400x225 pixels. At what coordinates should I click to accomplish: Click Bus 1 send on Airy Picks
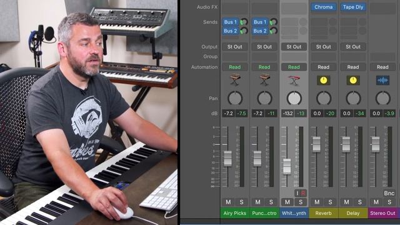point(231,22)
